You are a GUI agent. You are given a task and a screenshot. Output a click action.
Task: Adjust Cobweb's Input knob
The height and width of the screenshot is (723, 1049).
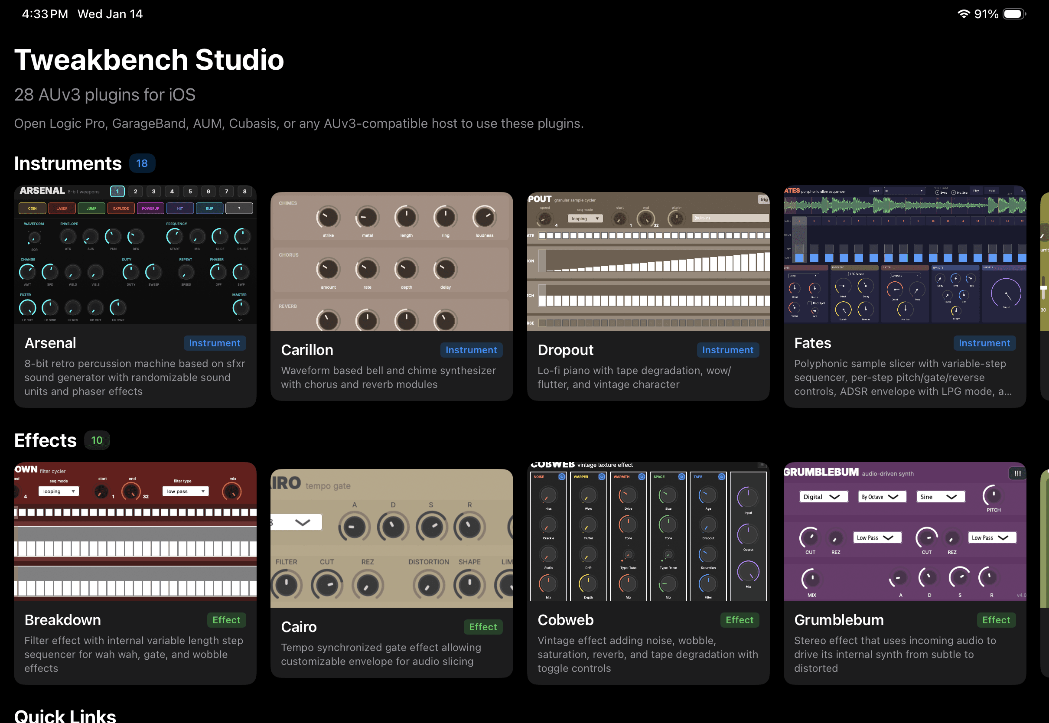pyautogui.click(x=748, y=498)
